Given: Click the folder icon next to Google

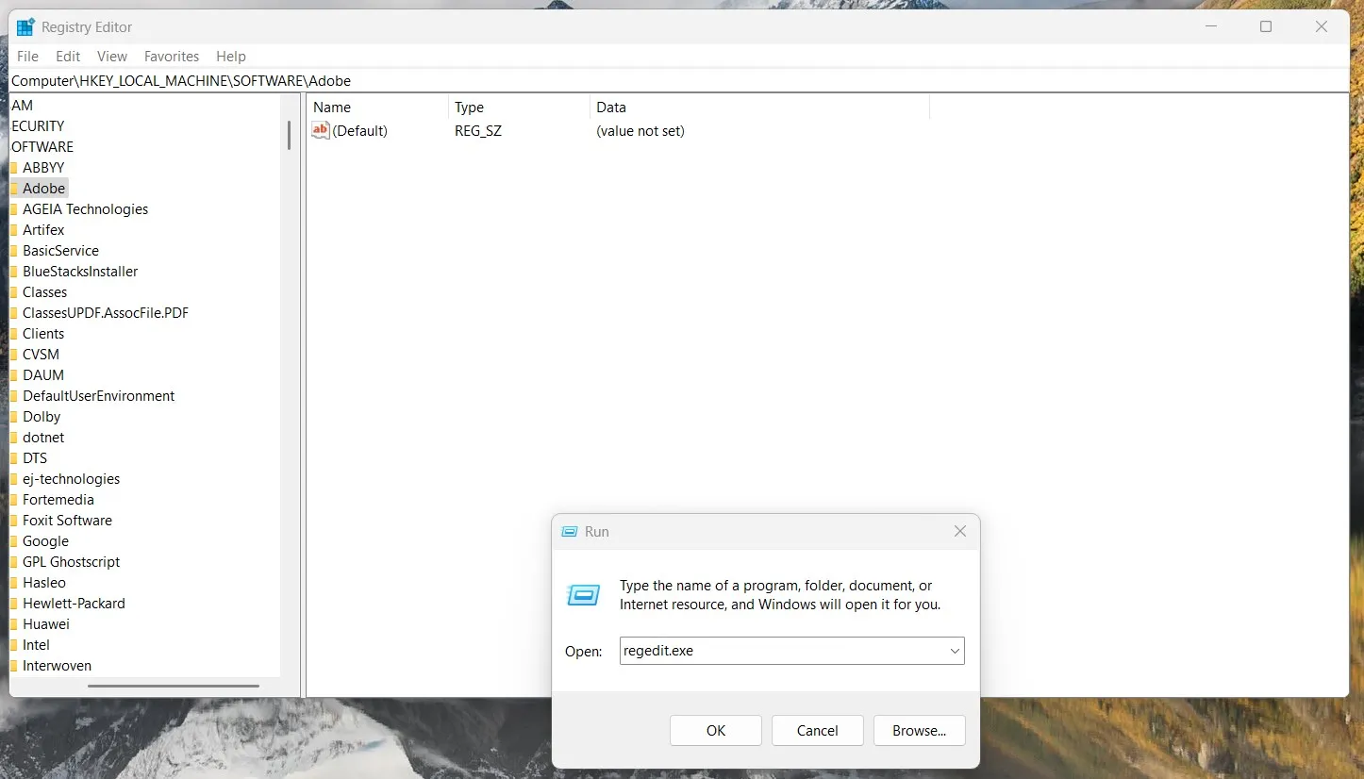Looking at the screenshot, I should [x=14, y=540].
